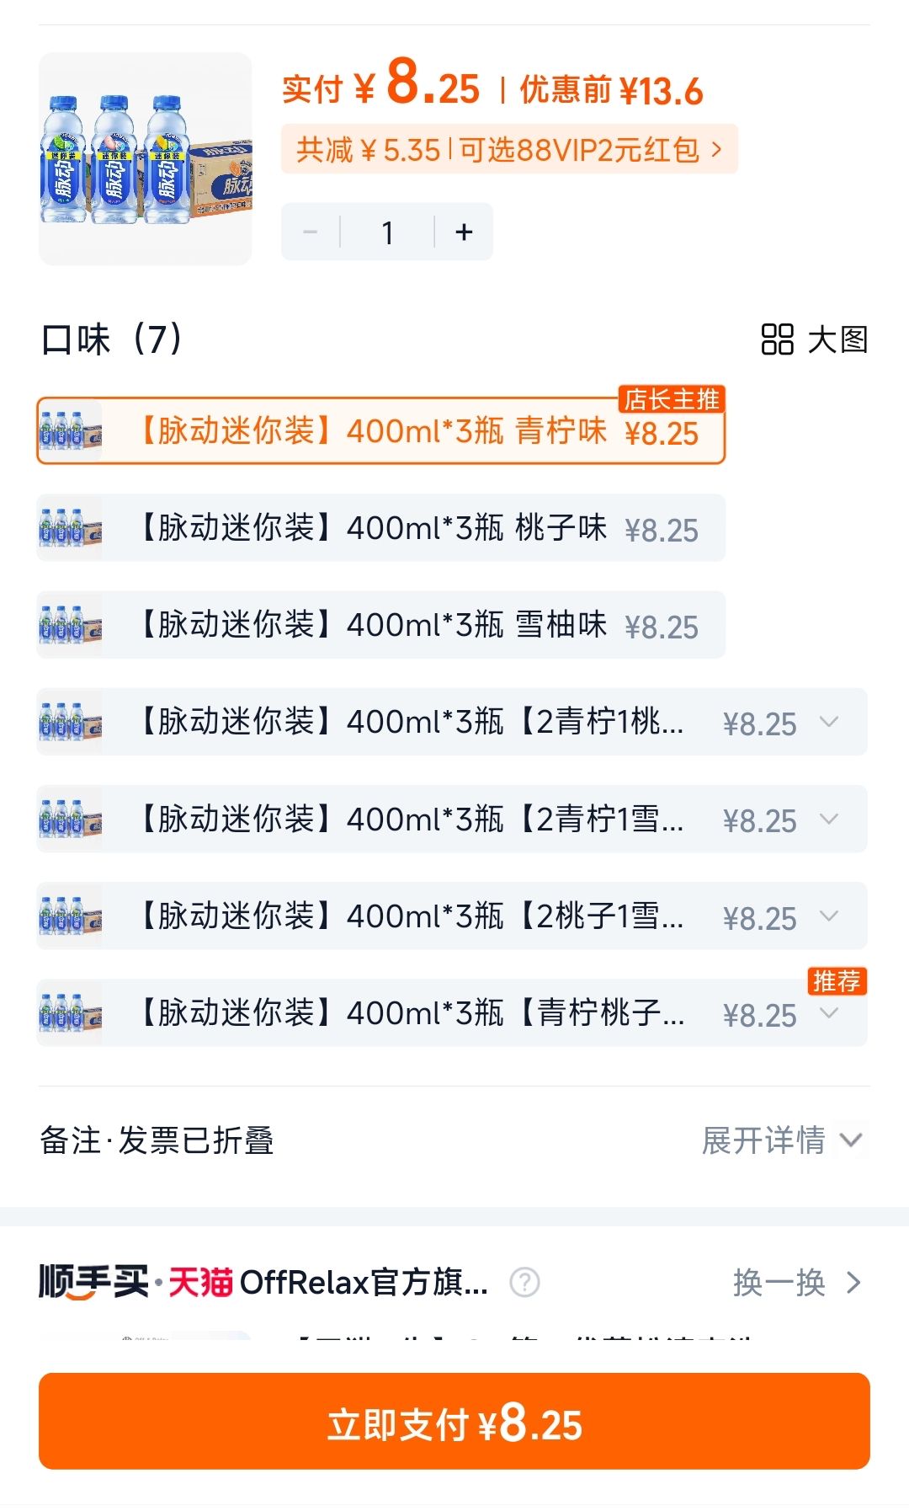Tap 换一换 to refresh recommendations
The width and height of the screenshot is (909, 1511).
coord(797,1283)
